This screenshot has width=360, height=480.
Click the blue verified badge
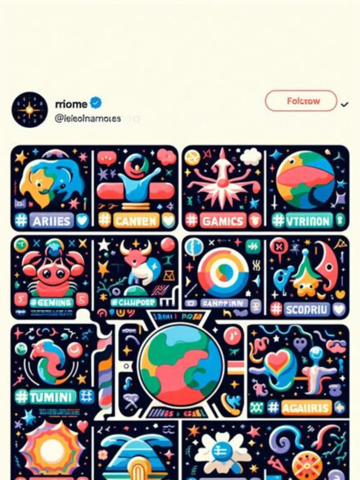96,103
